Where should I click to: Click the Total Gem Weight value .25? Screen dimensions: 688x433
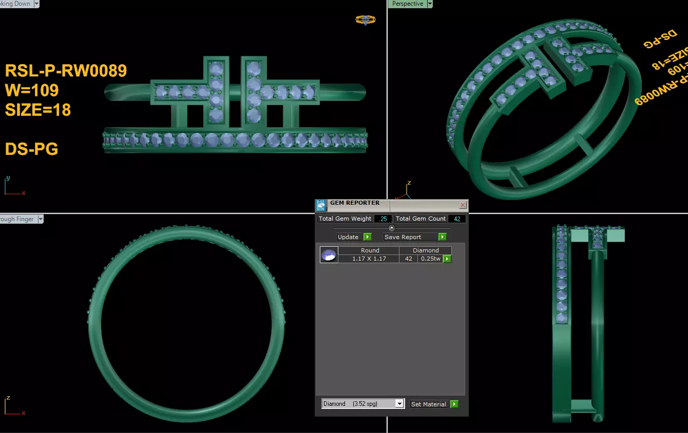click(x=383, y=219)
